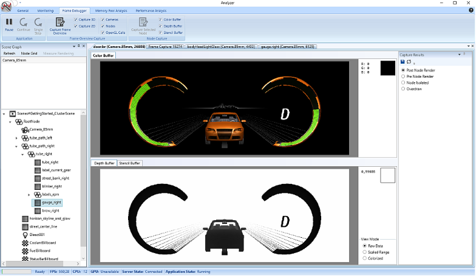
Task: Switch to the Performance Analysis ribbon tab
Action: click(151, 11)
